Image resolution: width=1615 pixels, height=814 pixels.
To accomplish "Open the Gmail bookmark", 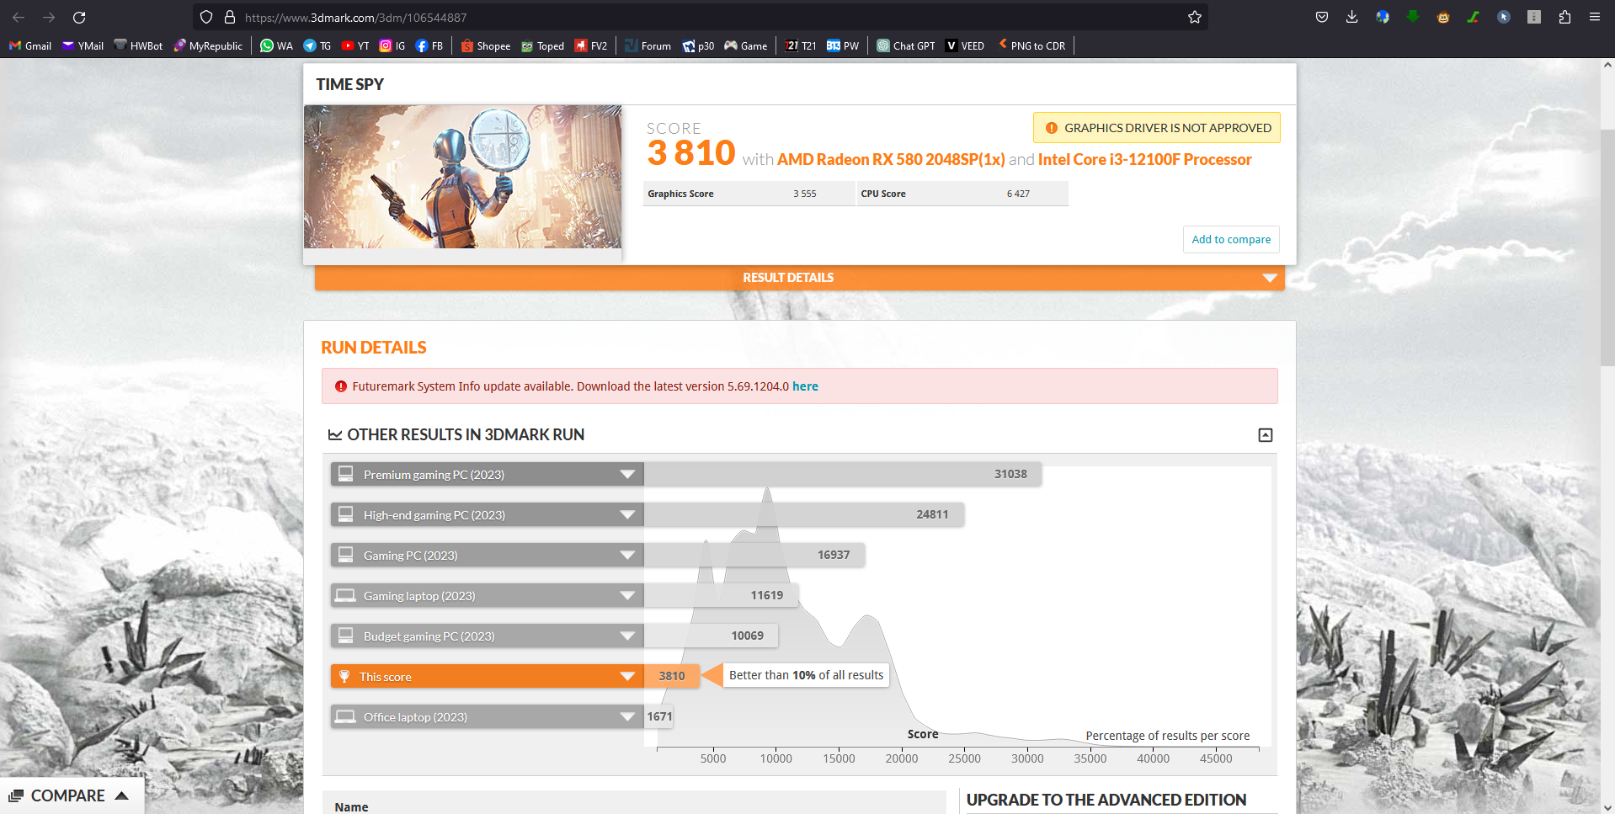I will pyautogui.click(x=30, y=45).
